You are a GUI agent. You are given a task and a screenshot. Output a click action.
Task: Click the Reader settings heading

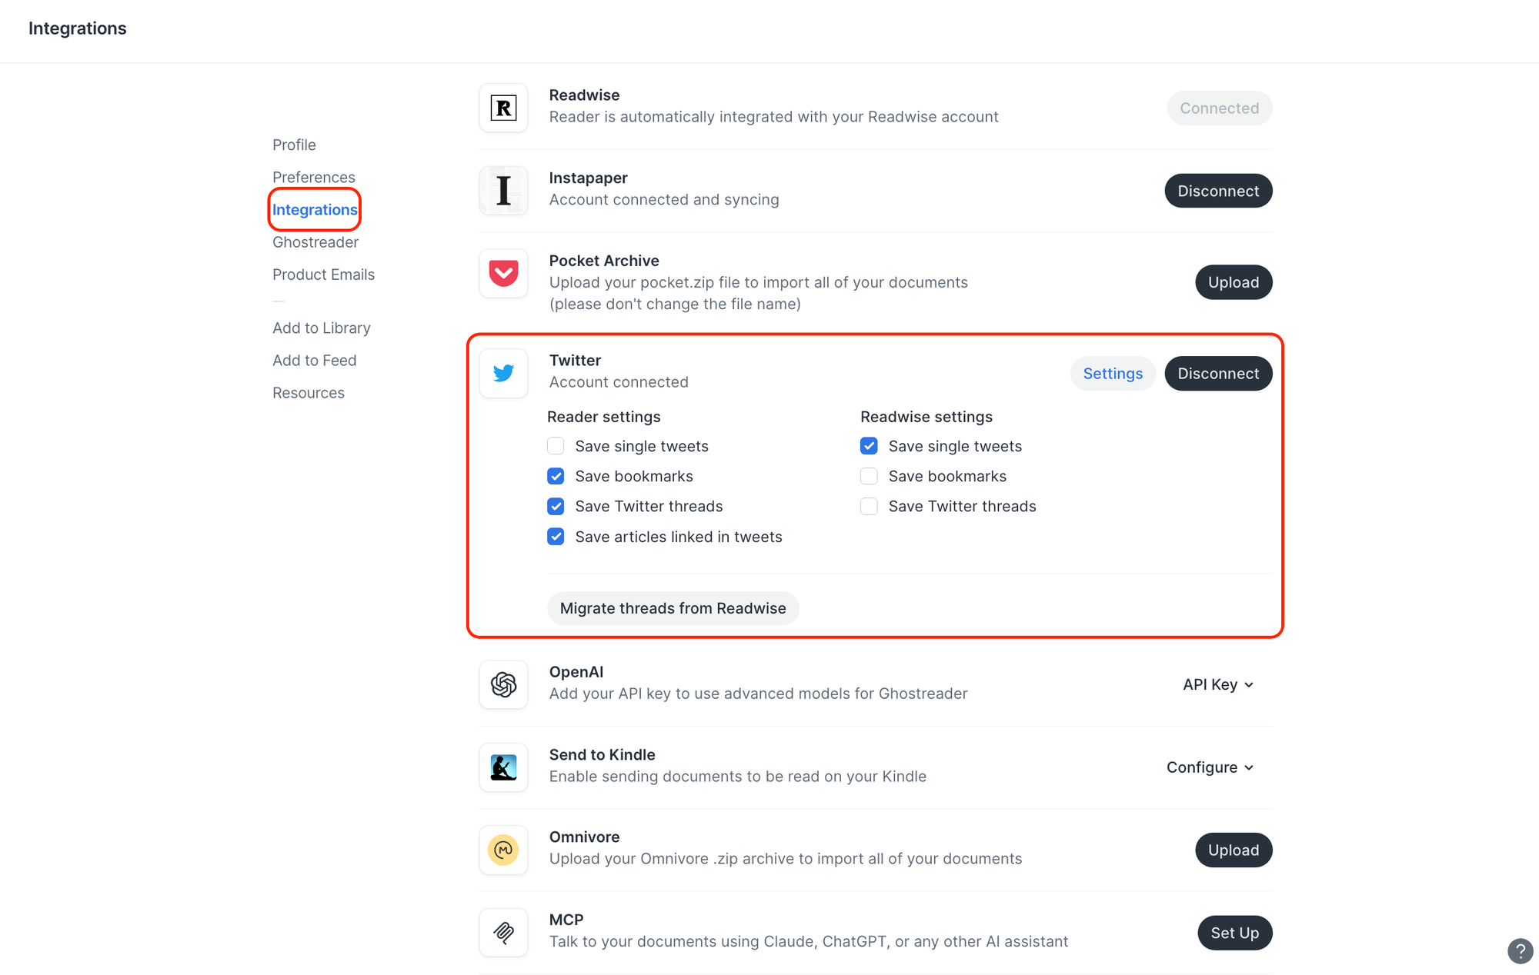[604, 417]
